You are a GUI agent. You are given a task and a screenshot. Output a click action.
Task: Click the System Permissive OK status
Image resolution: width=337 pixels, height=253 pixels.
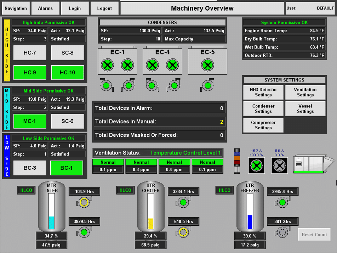284,22
